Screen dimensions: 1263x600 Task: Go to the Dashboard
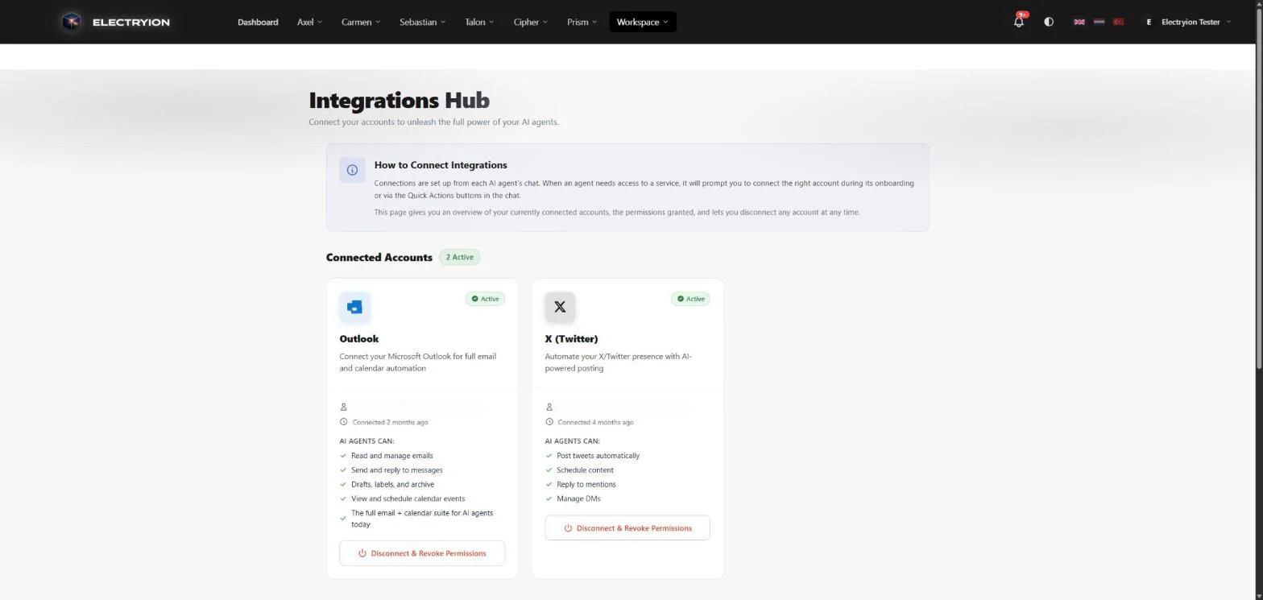coord(258,22)
